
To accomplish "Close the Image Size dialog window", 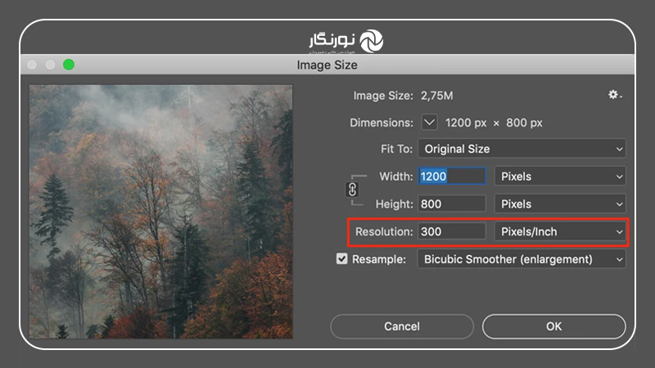I will pos(33,65).
